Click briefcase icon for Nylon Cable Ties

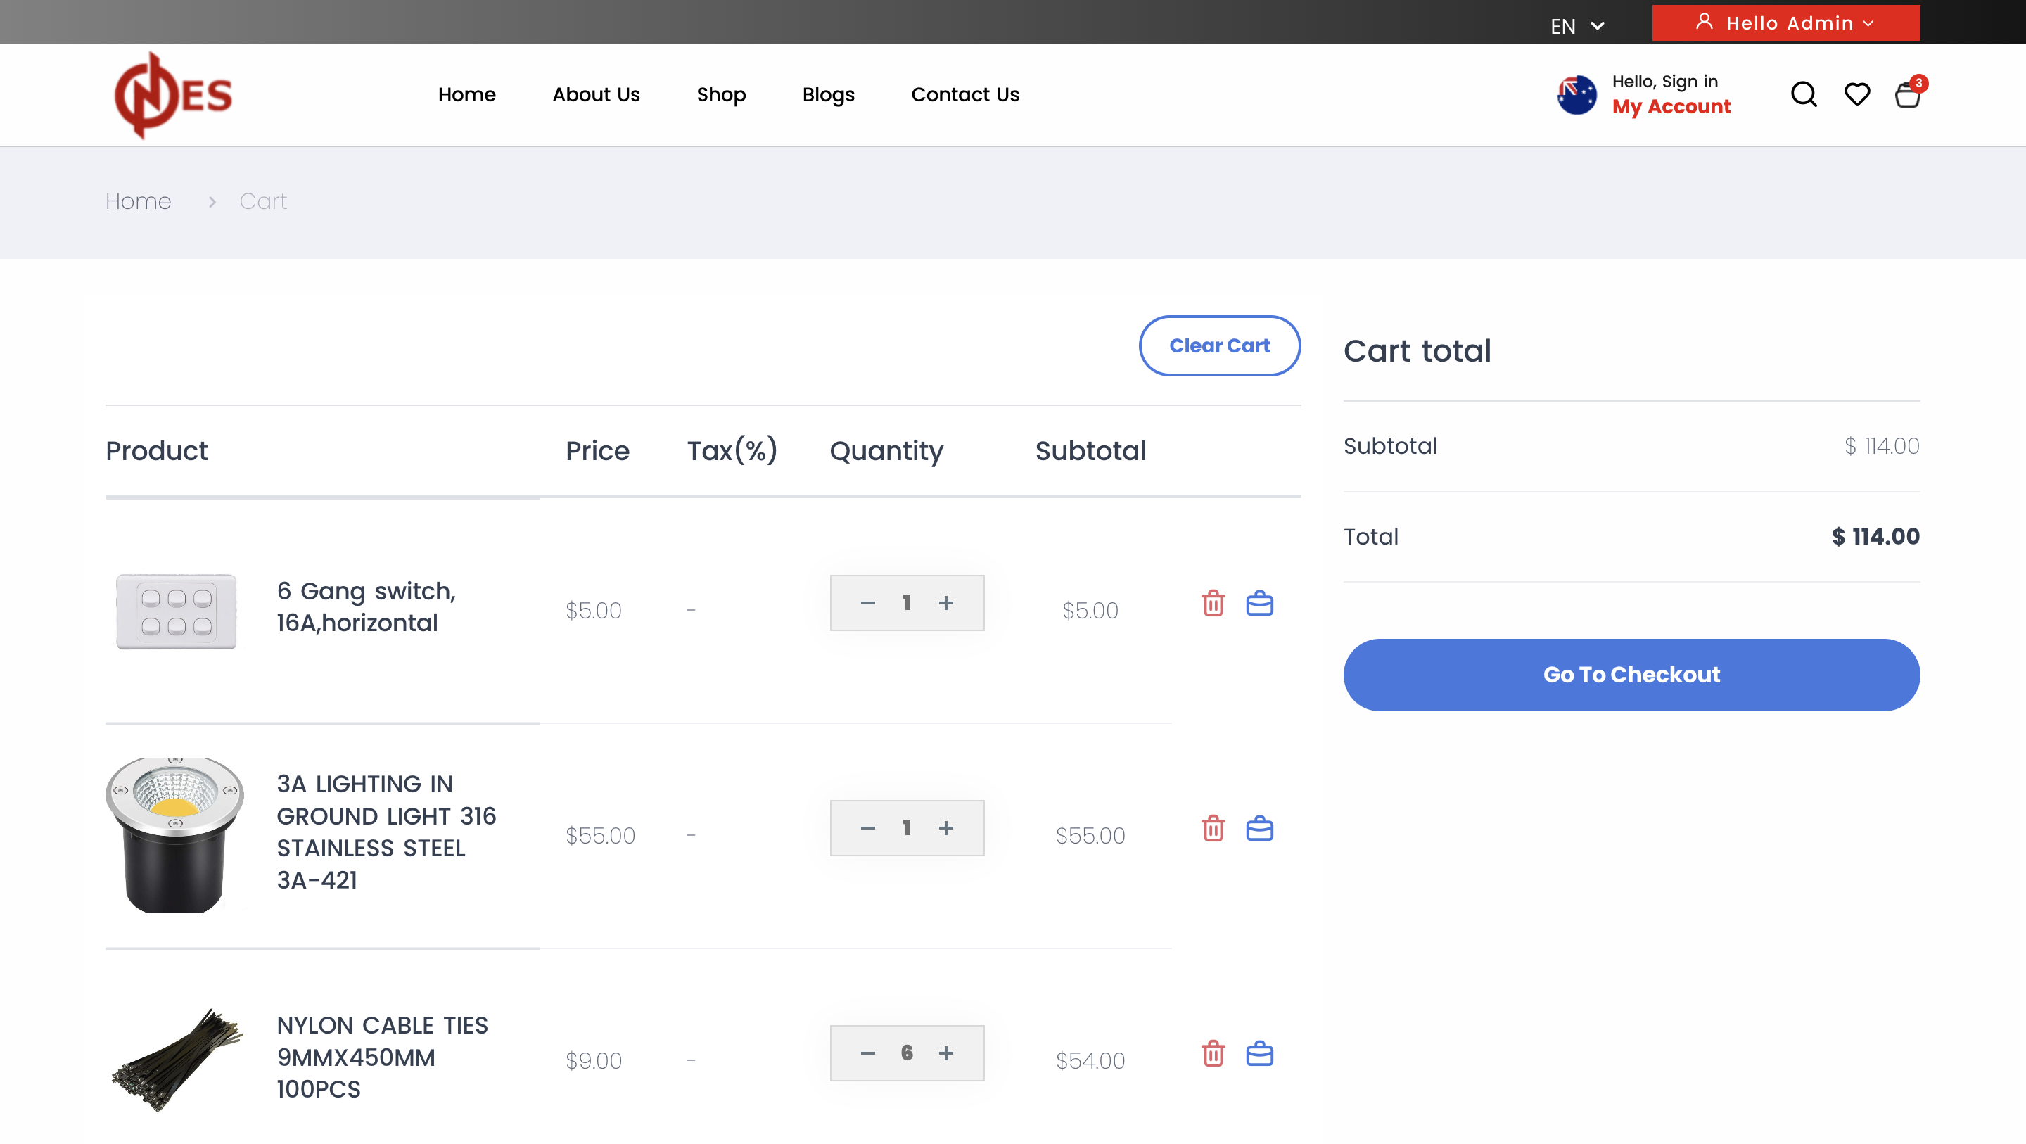coord(1259,1053)
